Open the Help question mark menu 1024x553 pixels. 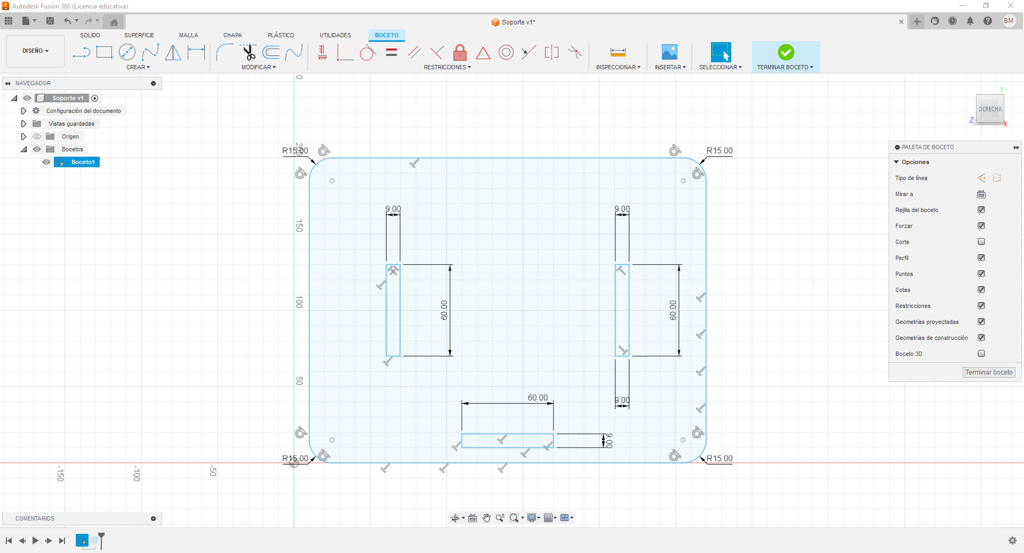pyautogui.click(x=988, y=21)
